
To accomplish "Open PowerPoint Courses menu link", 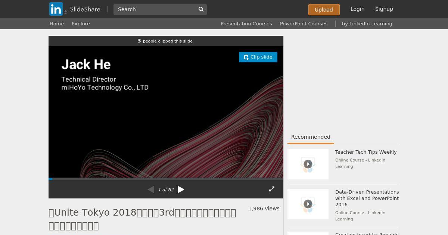I will (x=304, y=23).
